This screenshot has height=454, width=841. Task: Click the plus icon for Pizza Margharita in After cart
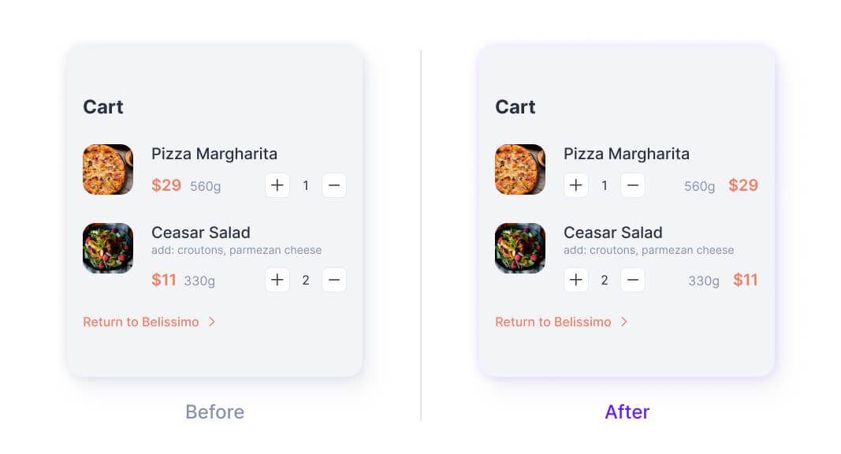[575, 185]
